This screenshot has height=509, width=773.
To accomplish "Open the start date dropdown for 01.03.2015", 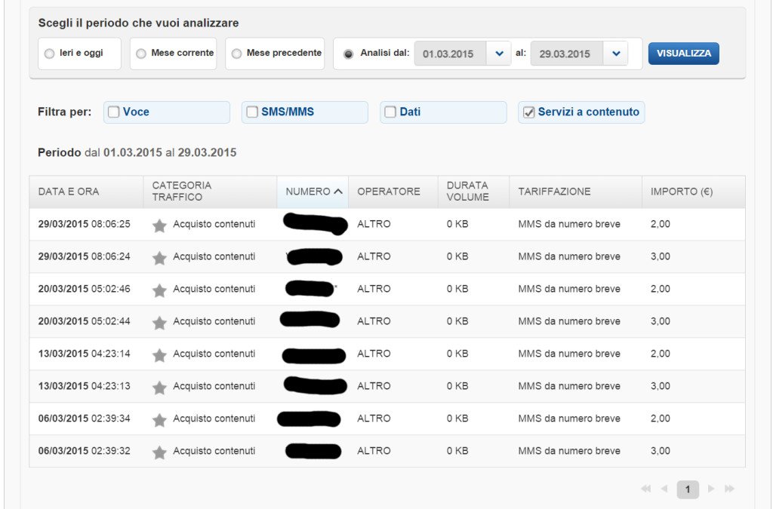I will point(498,54).
